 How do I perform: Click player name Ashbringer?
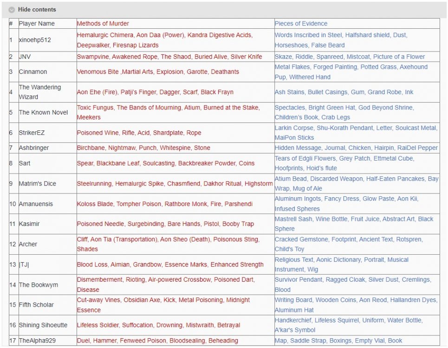34,148
